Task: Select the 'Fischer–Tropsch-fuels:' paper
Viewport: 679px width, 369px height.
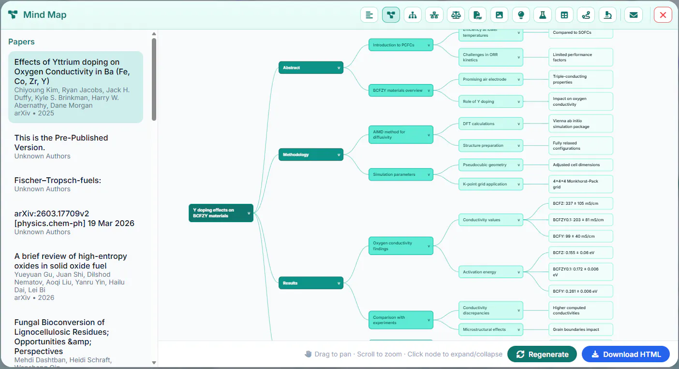Action: click(75, 184)
